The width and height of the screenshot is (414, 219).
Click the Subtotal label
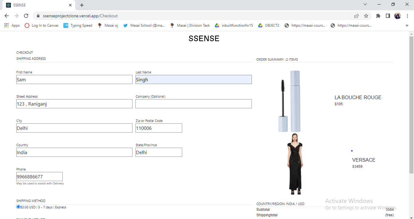coord(263,210)
